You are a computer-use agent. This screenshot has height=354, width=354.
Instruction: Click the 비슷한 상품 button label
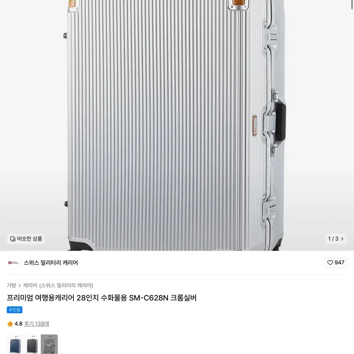point(29,239)
